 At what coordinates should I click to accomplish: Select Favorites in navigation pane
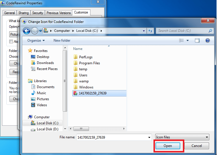pos(41,51)
